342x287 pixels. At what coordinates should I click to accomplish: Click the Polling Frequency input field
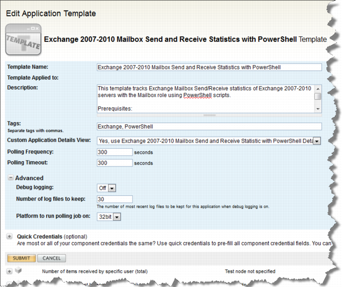(x=115, y=152)
